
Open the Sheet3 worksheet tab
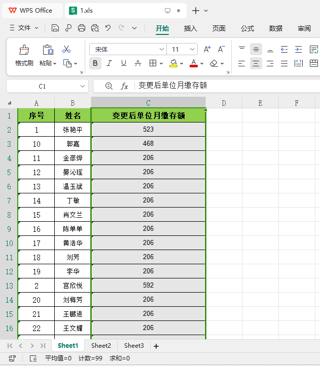(x=134, y=345)
